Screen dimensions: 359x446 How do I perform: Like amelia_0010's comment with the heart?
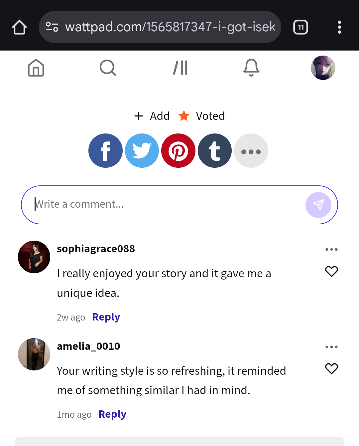point(331,369)
